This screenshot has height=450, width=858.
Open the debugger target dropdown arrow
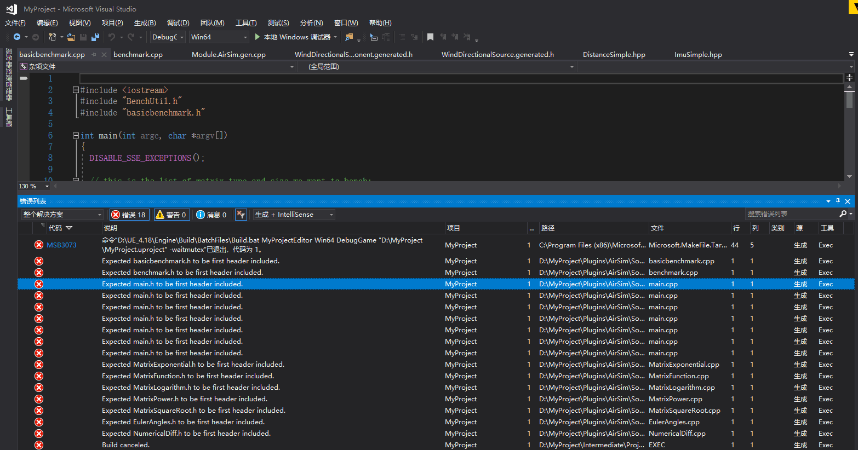pos(335,37)
